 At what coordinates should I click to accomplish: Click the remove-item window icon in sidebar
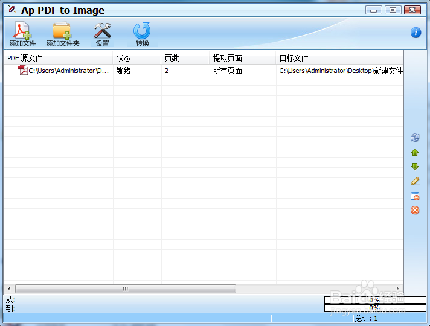[415, 196]
